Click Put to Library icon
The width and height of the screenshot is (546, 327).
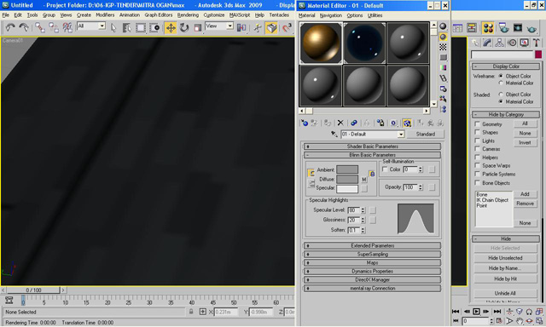pos(380,123)
